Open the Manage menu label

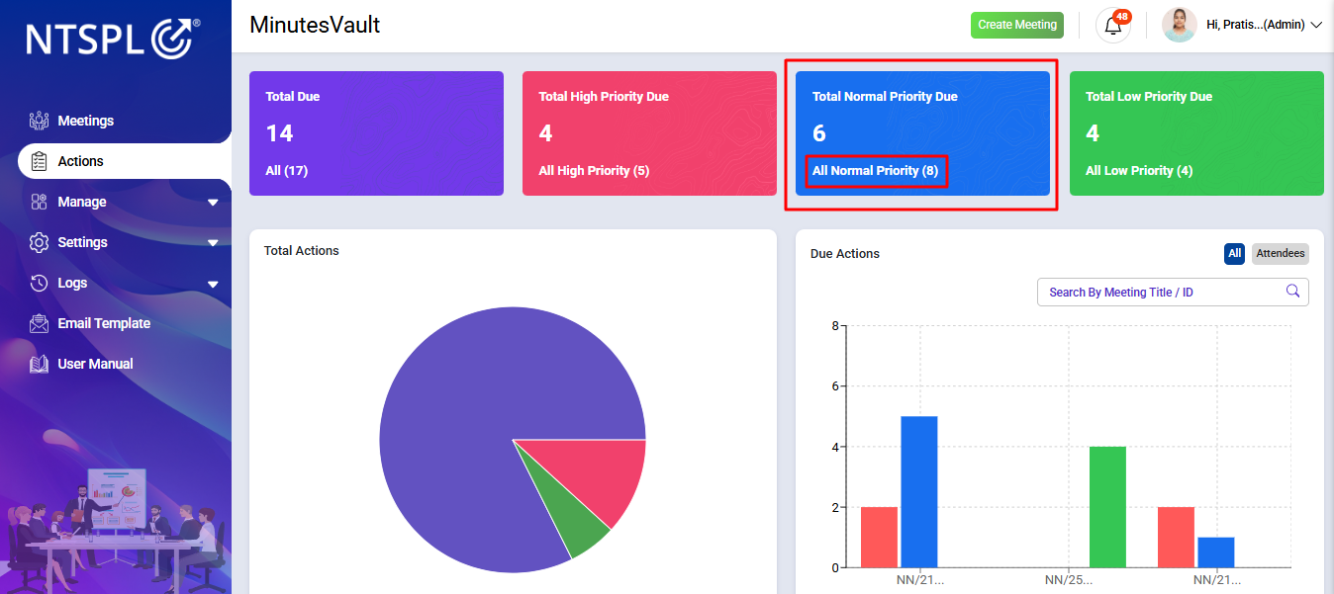click(x=82, y=202)
